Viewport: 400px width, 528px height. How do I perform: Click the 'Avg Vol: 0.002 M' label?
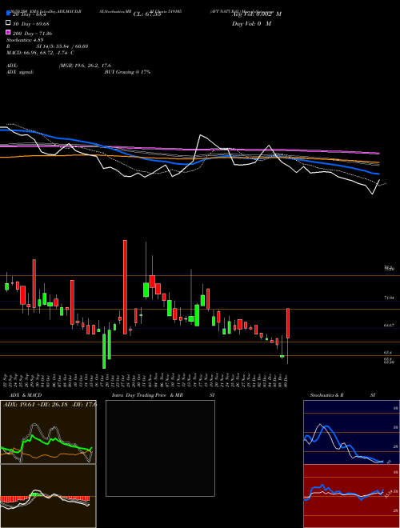pyautogui.click(x=257, y=14)
